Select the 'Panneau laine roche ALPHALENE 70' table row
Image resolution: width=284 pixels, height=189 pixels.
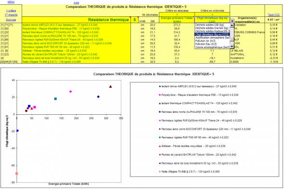pos(76,36)
